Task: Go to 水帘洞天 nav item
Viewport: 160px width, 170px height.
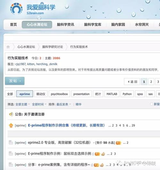Action: (x=142, y=24)
